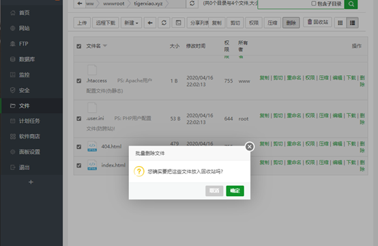The height and width of the screenshot is (246, 378).
Task: Open 软件商店 in the sidebar
Action: (29, 137)
